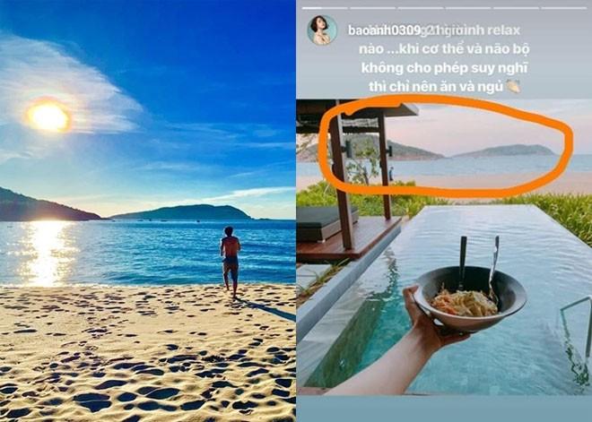Select the fourth story progress segment

[x=468, y=8]
